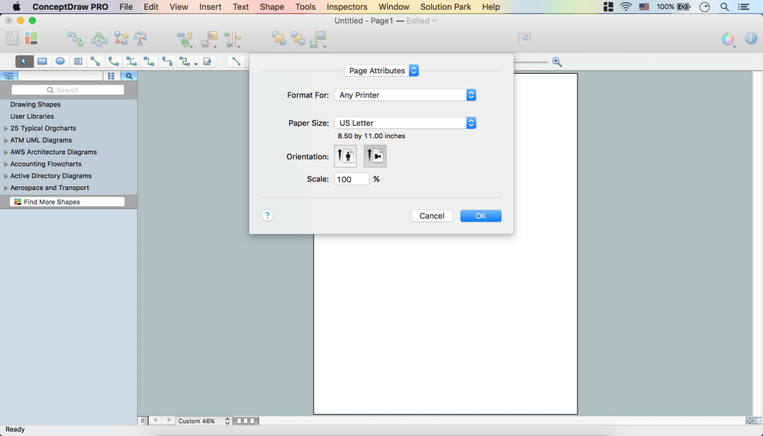Click the Scale percentage field
Viewport: 763px width, 436px height.
click(x=351, y=179)
